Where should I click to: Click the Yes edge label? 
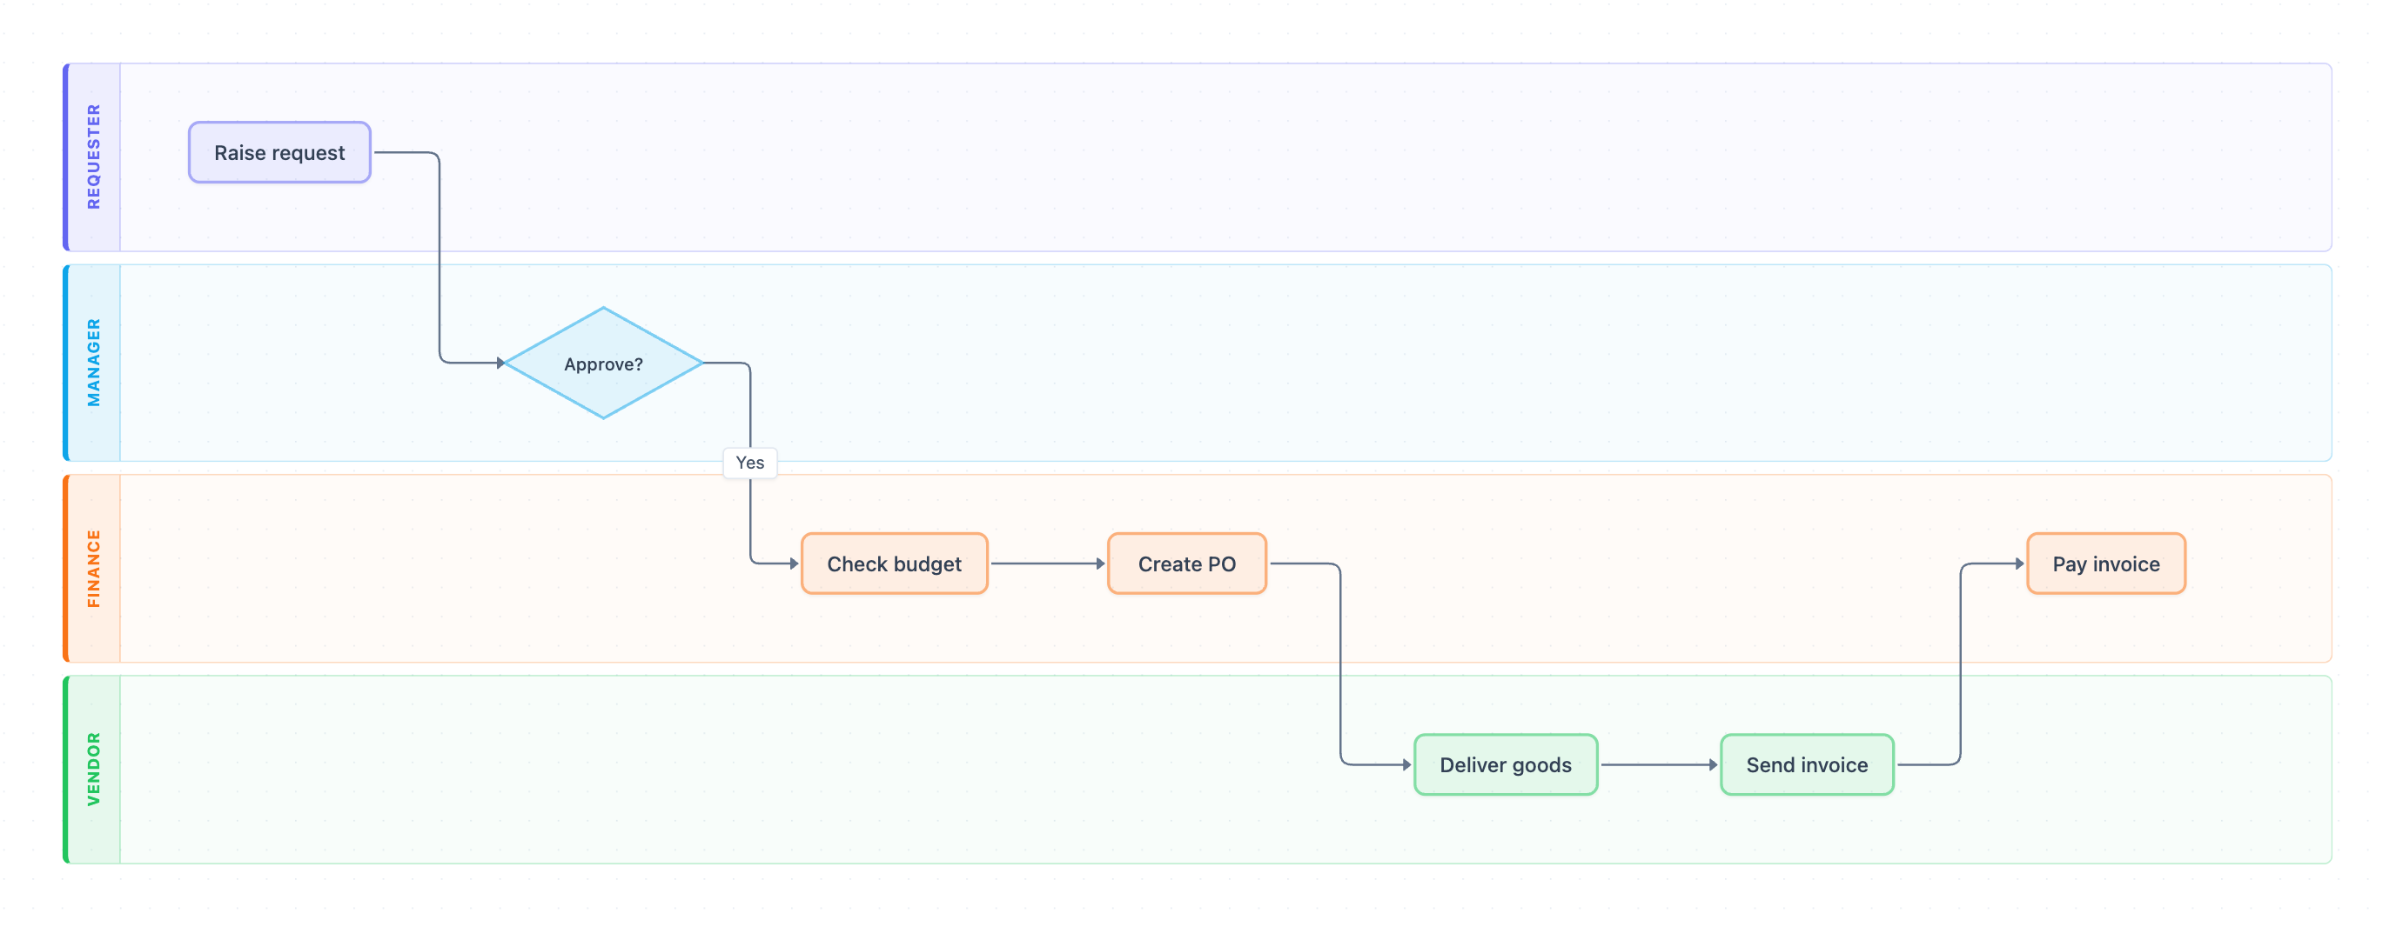coord(749,463)
